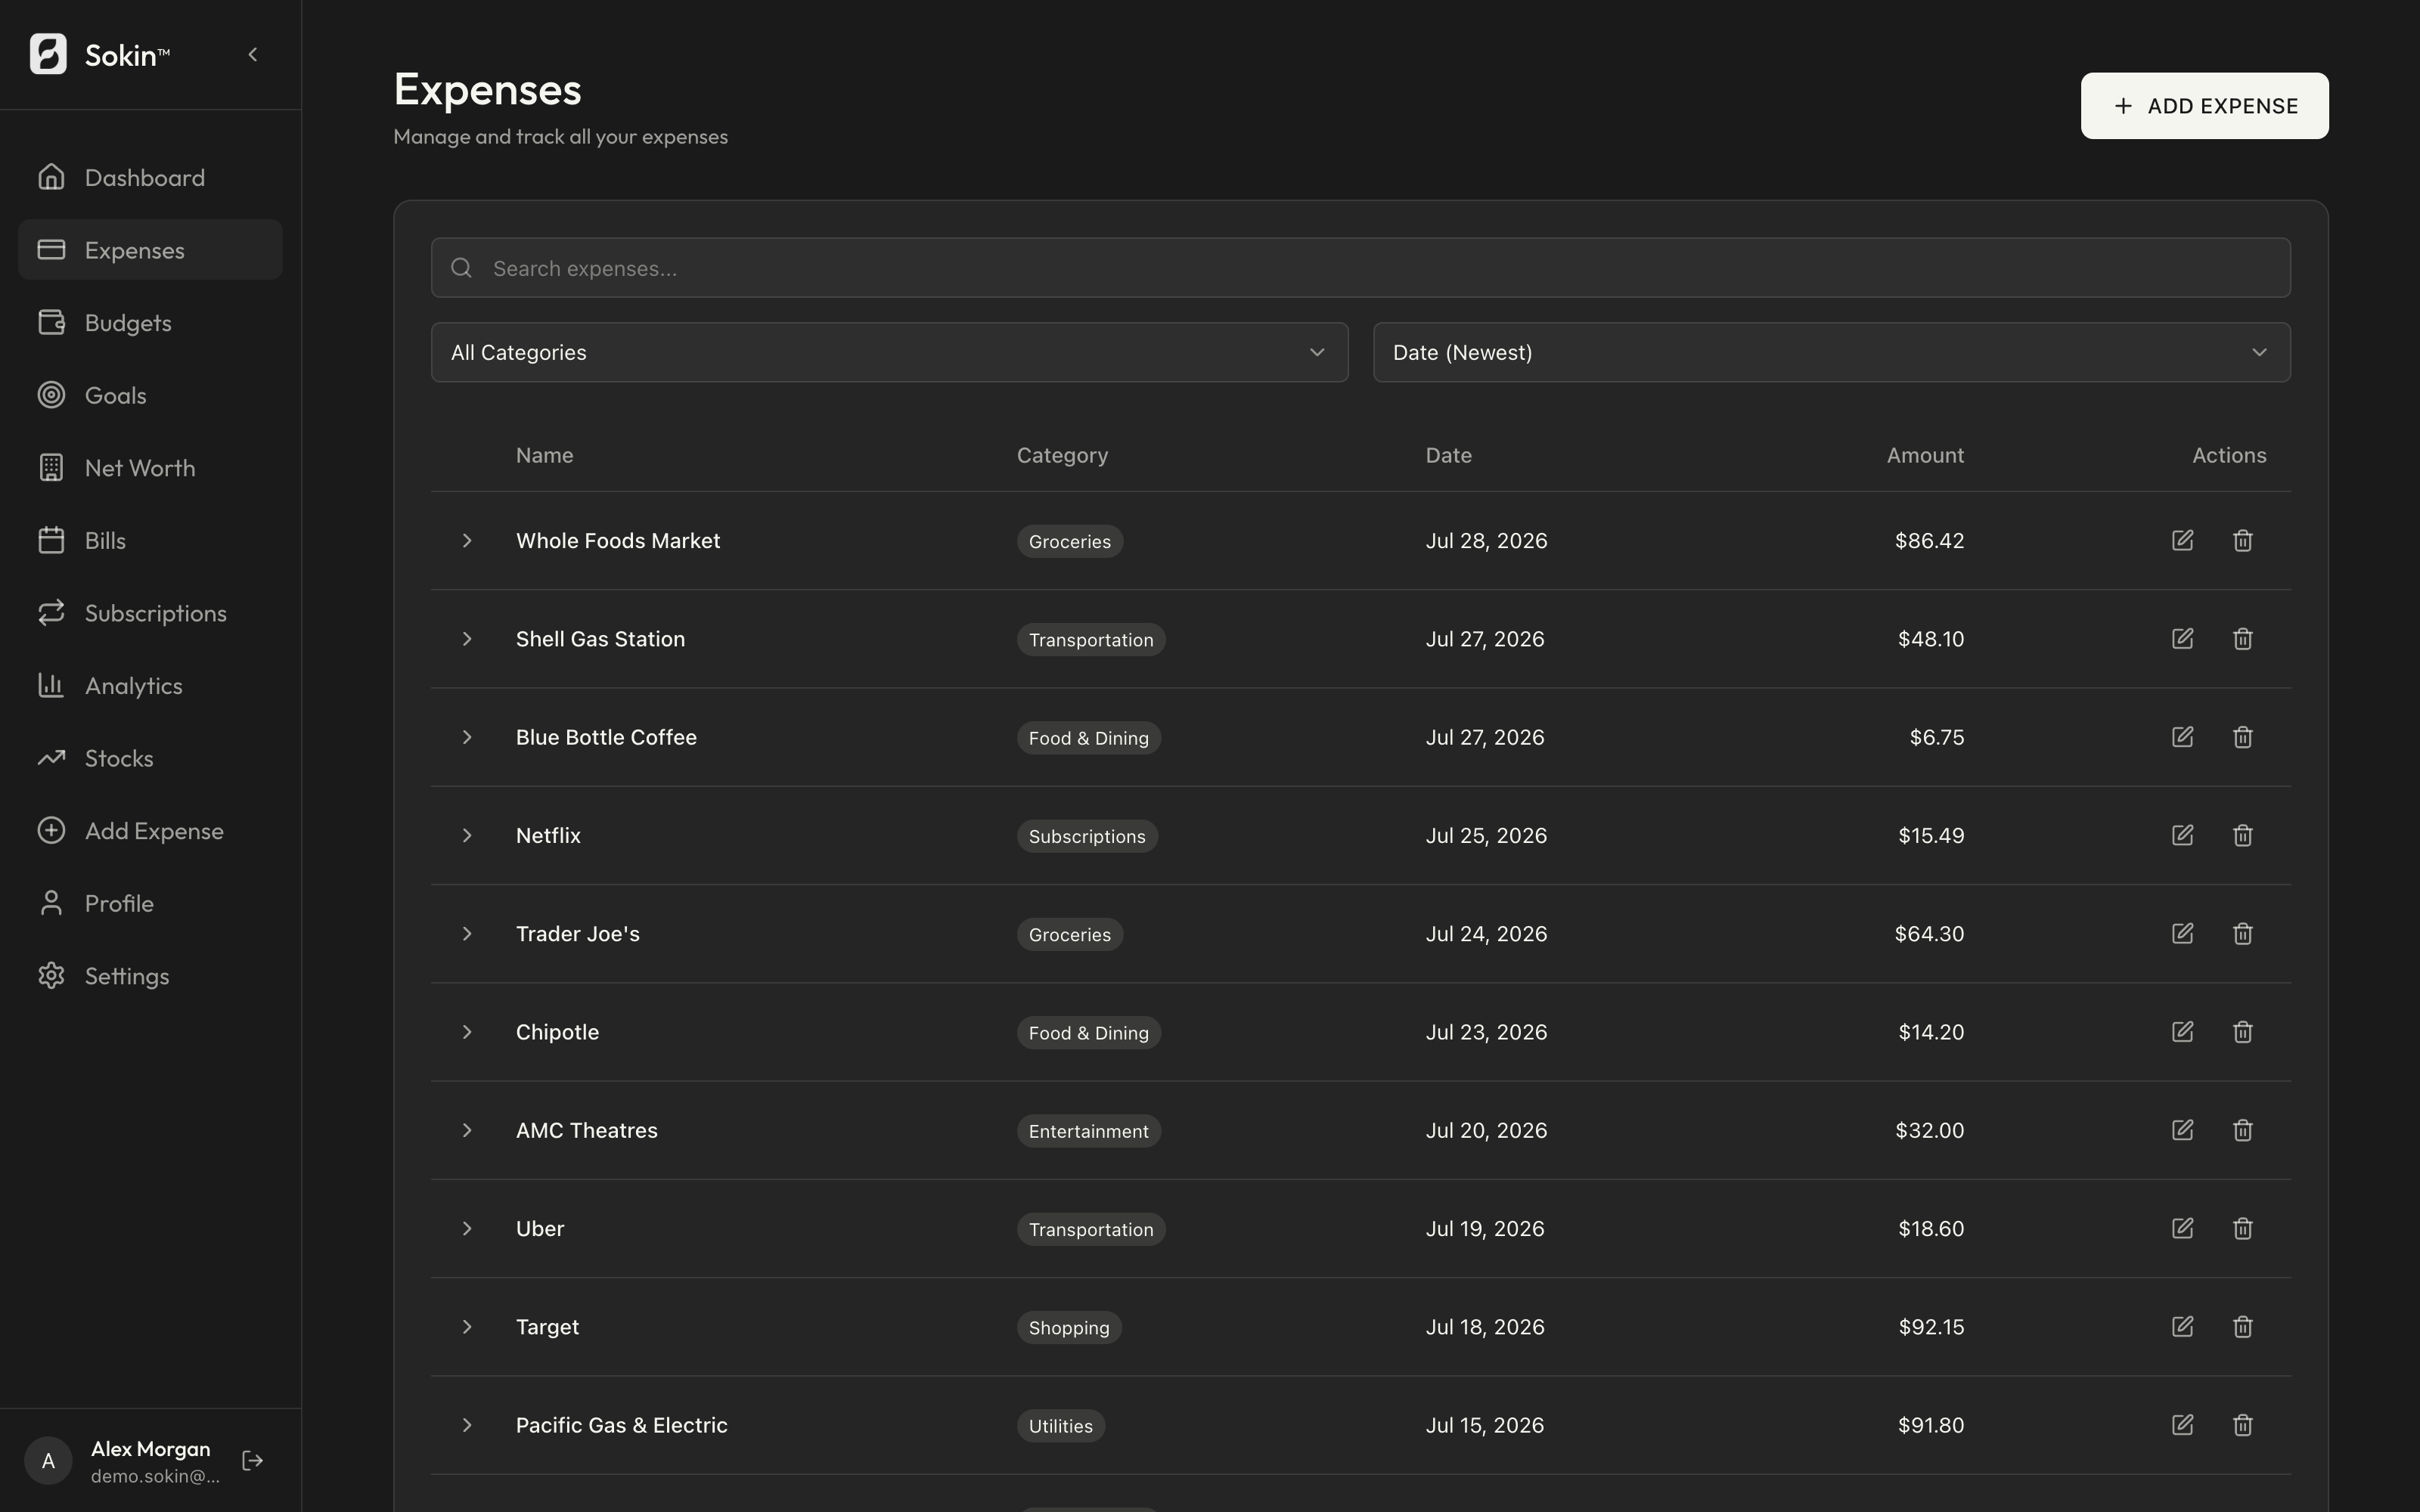Navigate to Goals
This screenshot has height=1512, width=2420.
[150, 395]
